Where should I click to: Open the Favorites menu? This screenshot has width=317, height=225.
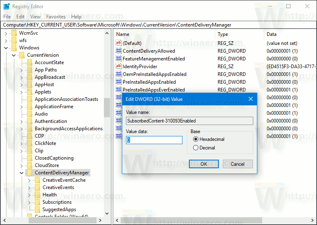pyautogui.click(x=56, y=17)
